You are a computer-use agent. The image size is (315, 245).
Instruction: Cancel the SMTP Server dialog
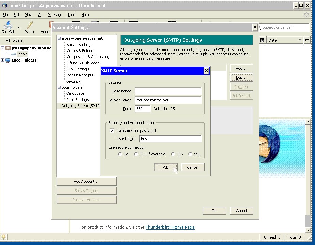click(x=193, y=167)
